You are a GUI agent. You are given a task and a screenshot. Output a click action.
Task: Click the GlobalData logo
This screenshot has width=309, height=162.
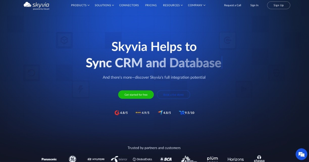click(x=142, y=159)
